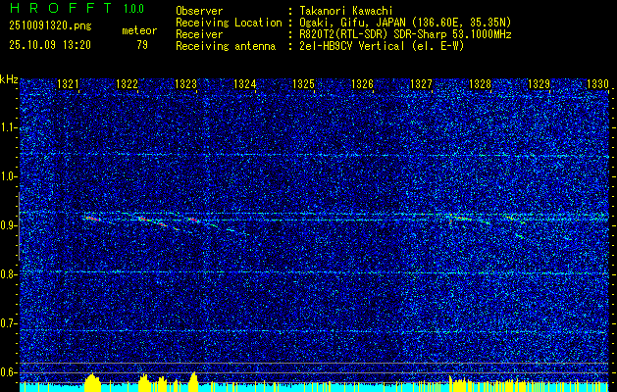Viewport: 617px width, 392px height.
Task: Click the yellow intensity peak below 1321
Action: coord(92,382)
